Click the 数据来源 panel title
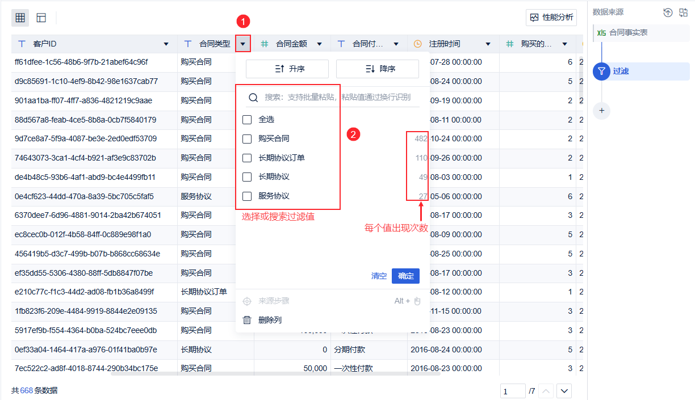 (608, 12)
